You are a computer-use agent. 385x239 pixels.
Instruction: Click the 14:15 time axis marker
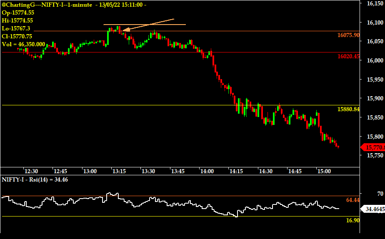pos(236,171)
